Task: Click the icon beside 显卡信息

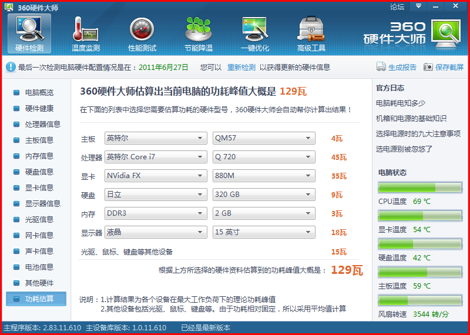Action: [16, 187]
